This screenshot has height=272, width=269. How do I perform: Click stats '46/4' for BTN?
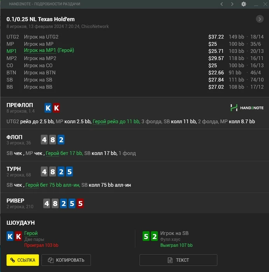point(255,73)
